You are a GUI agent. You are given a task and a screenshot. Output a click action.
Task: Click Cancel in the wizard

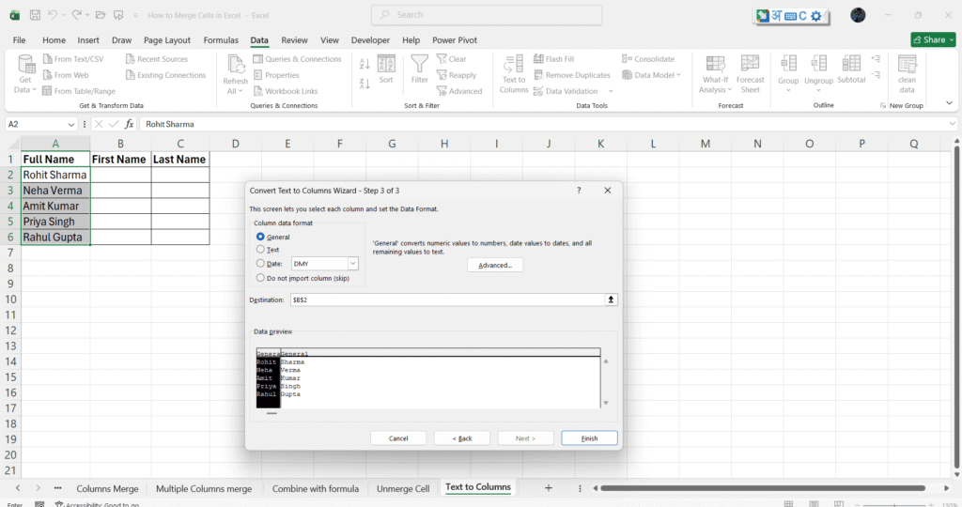pos(398,438)
